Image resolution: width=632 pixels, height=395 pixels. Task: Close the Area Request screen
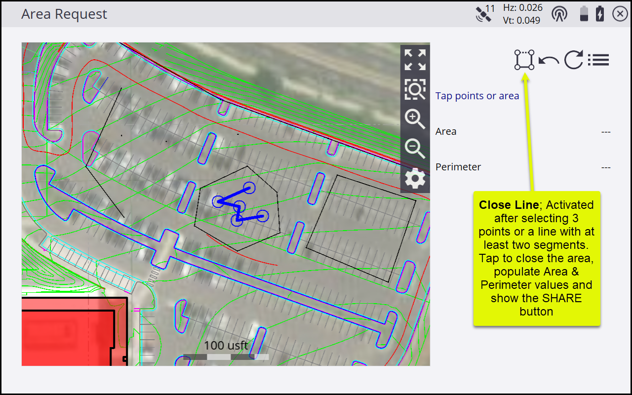coord(620,14)
